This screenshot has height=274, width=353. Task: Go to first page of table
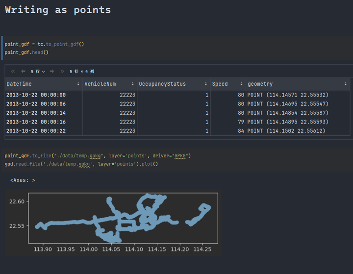[13, 72]
